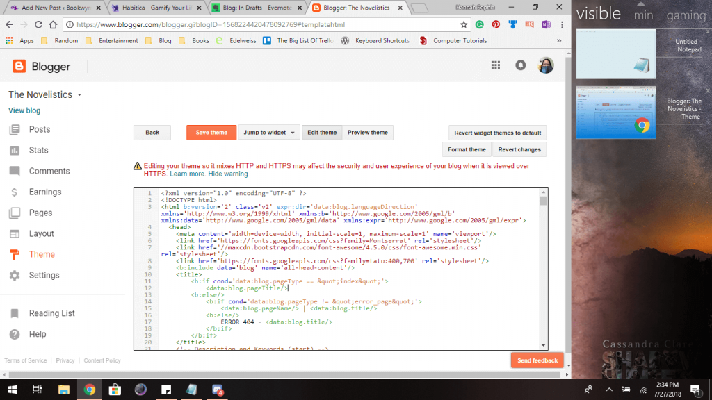Image resolution: width=712 pixels, height=400 pixels.
Task: Open Blogger Settings from the sidebar
Action: [x=44, y=275]
